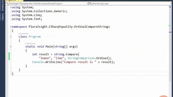Collapse the using directives block
The width and height of the screenshot is (173, 97).
point(11,7)
